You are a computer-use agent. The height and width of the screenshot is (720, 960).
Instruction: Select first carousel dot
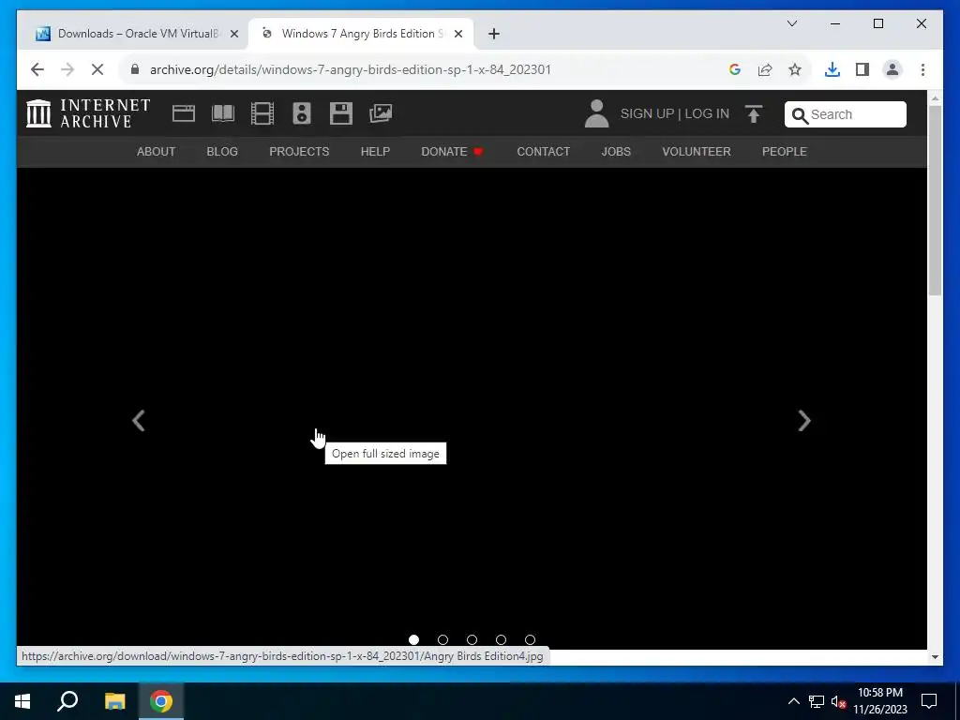click(x=413, y=639)
